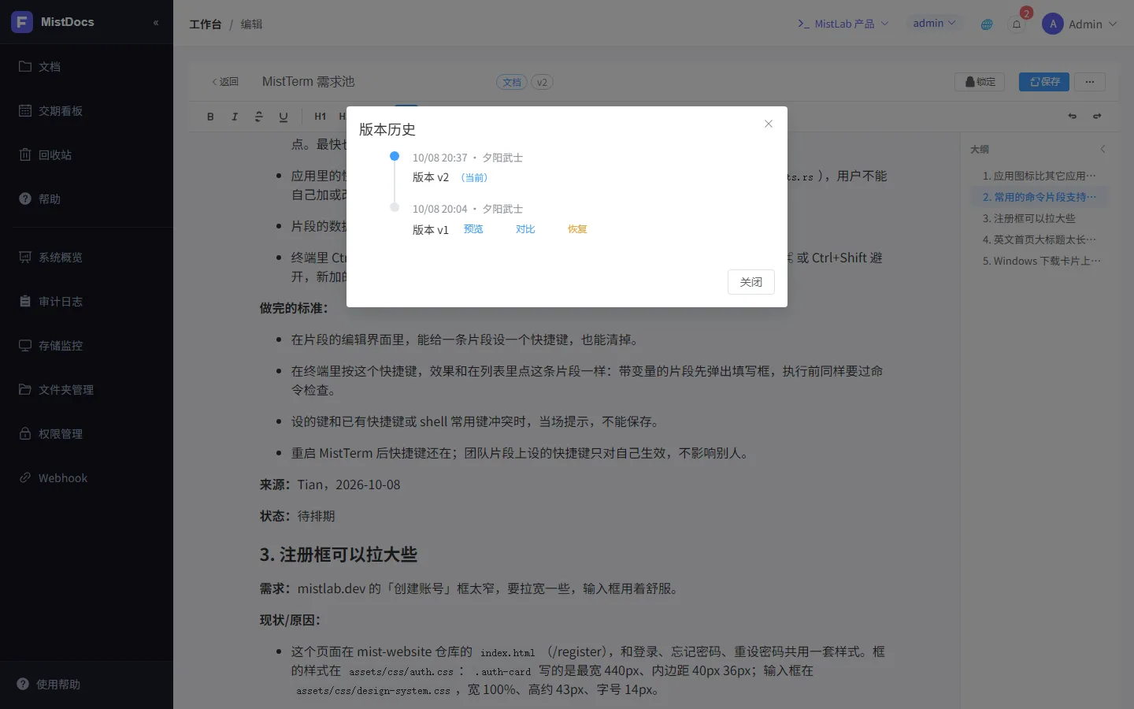This screenshot has width=1134, height=709.
Task: Save the document with 保存 button
Action: click(1044, 82)
